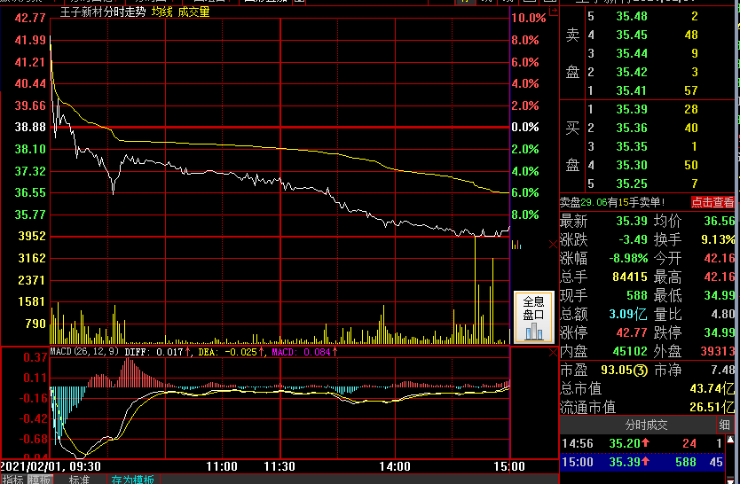Close the MACD sub-chart with red X
The width and height of the screenshot is (740, 484).
pos(553,353)
